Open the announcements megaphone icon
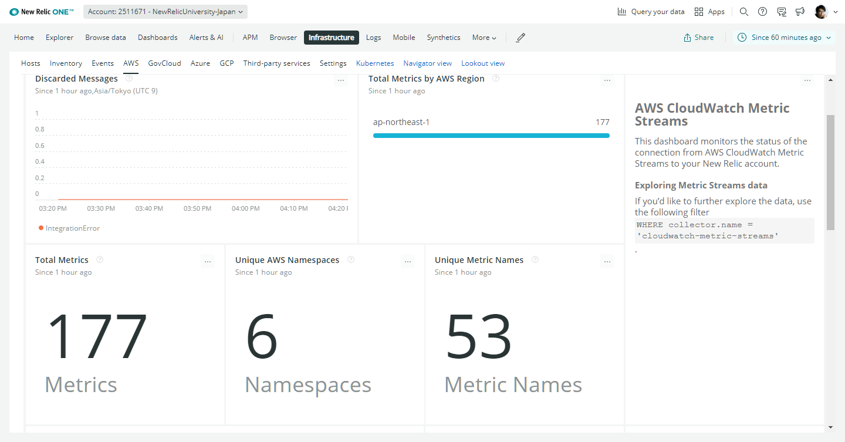The height and width of the screenshot is (442, 845). tap(800, 12)
